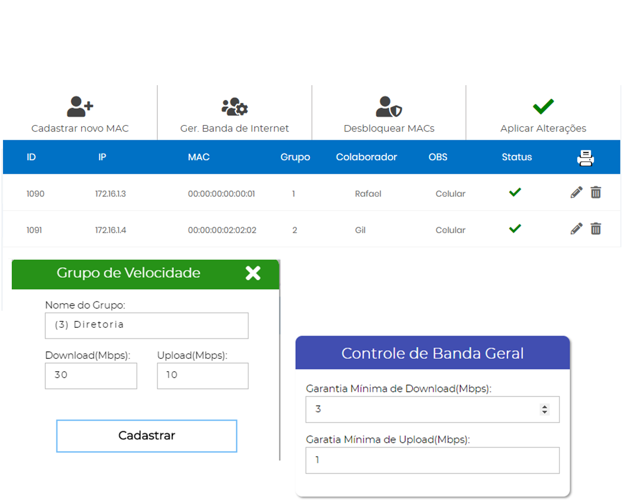Focus the Download(Mbps) input field
The height and width of the screenshot is (504, 625).
click(x=91, y=375)
